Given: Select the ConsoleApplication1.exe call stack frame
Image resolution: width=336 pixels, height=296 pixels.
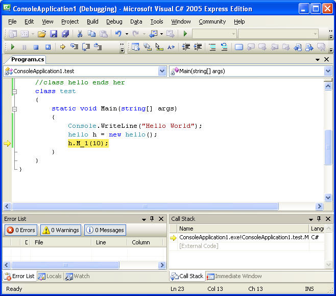Looking at the screenshot, I should coord(244,237).
